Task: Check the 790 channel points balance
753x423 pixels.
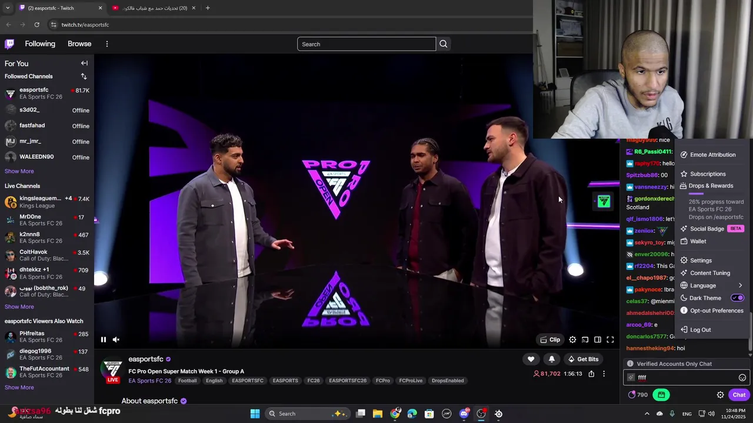Action: tap(638, 395)
